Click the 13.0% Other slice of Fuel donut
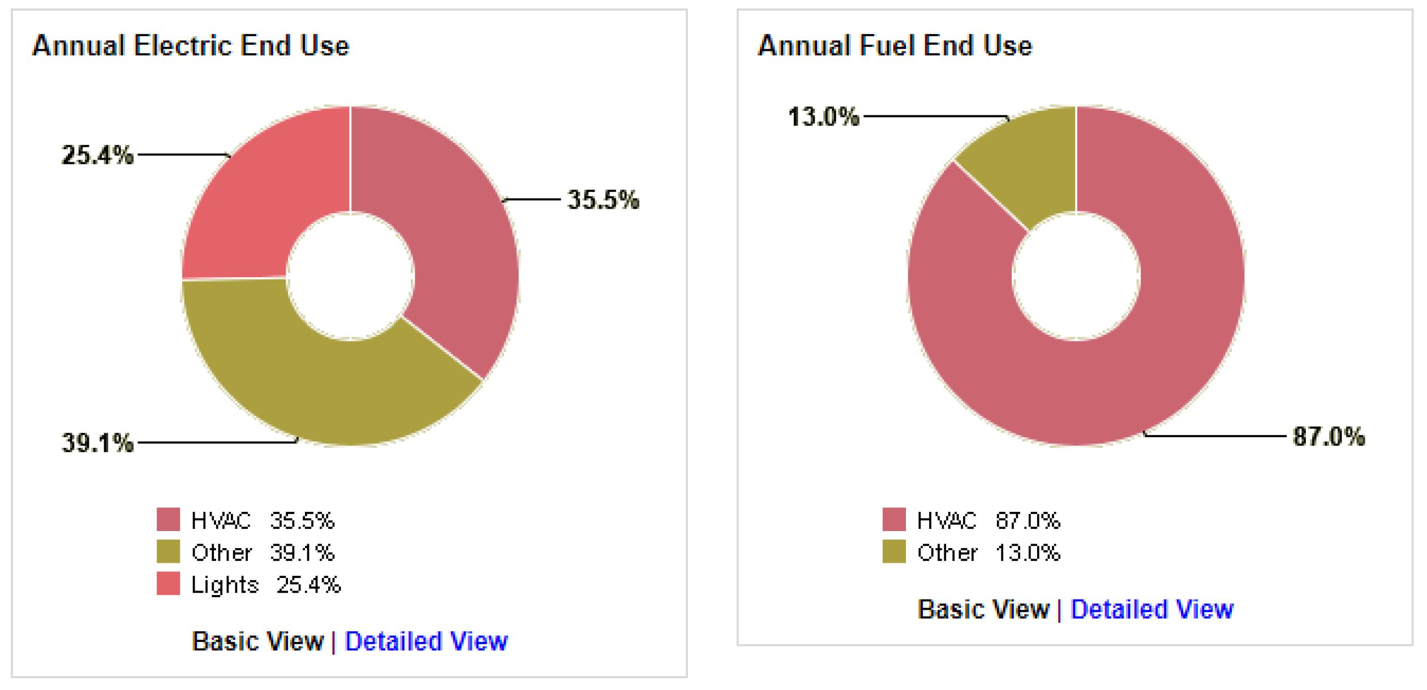This screenshot has height=690, width=1427. click(x=1024, y=164)
